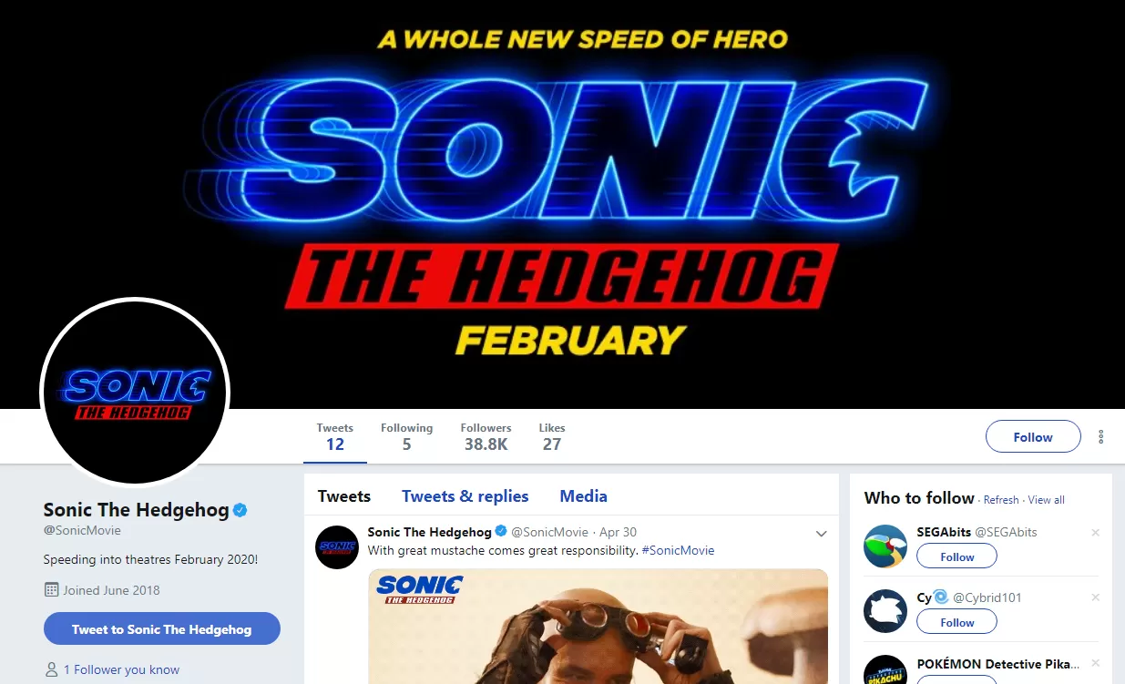Open the tweet's mustache image thumbnail
The height and width of the screenshot is (684, 1125).
(x=598, y=627)
